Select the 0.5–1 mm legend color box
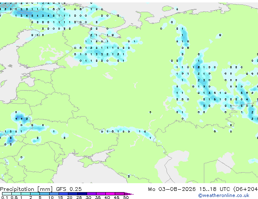Screen dimensions: 258x199 (x=16, y=194)
